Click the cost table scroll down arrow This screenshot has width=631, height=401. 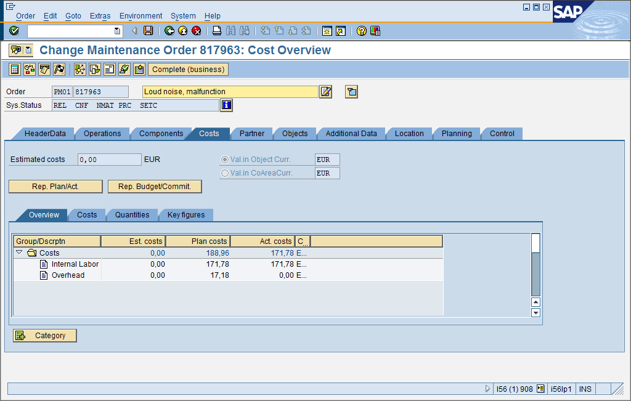click(x=535, y=312)
